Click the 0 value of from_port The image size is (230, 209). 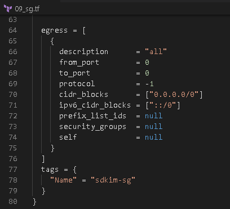(147, 63)
